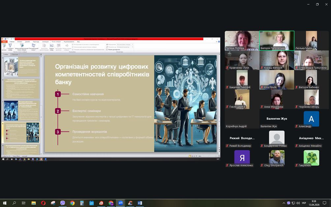Toggle the 'Режим докладчика' checkbox
Screen dimensions: 331x207
click(107, 49)
